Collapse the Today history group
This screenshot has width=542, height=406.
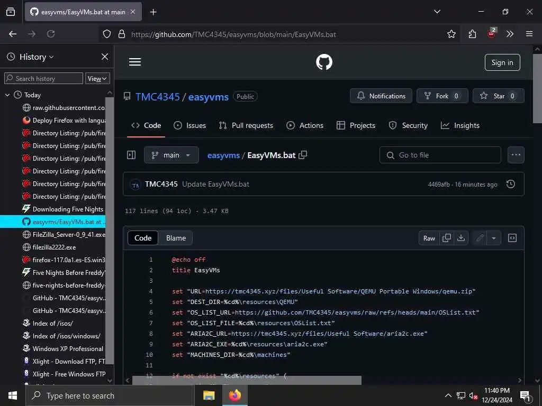pyautogui.click(x=7, y=95)
